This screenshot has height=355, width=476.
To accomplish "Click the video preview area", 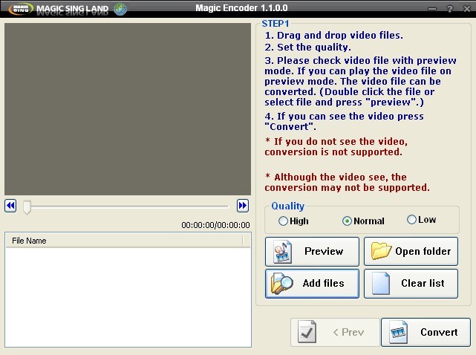I will pos(128,109).
